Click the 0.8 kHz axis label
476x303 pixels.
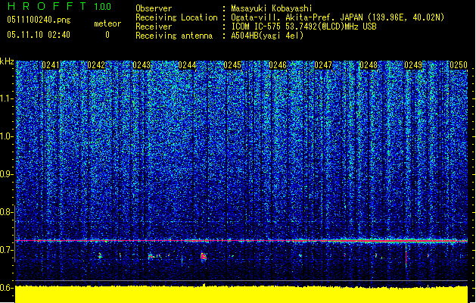(7, 212)
